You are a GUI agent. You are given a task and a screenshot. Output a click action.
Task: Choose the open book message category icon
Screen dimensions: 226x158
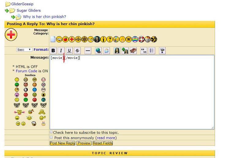click(x=59, y=39)
